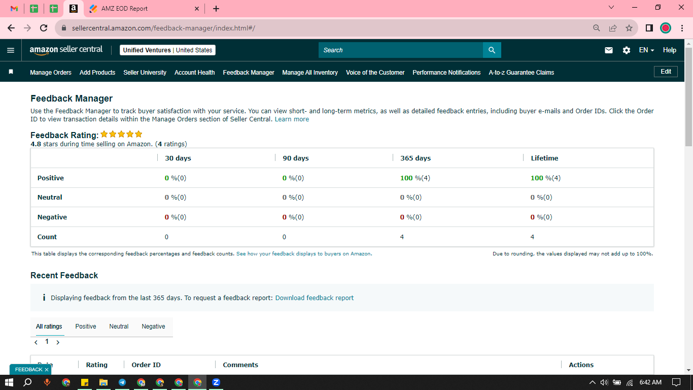Click Download feedback report link
Image resolution: width=693 pixels, height=390 pixels.
click(315, 298)
